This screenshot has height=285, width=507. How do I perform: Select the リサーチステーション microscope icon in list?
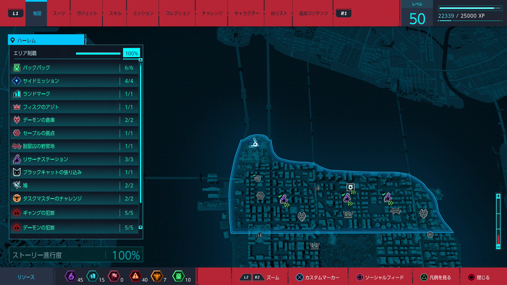(17, 159)
